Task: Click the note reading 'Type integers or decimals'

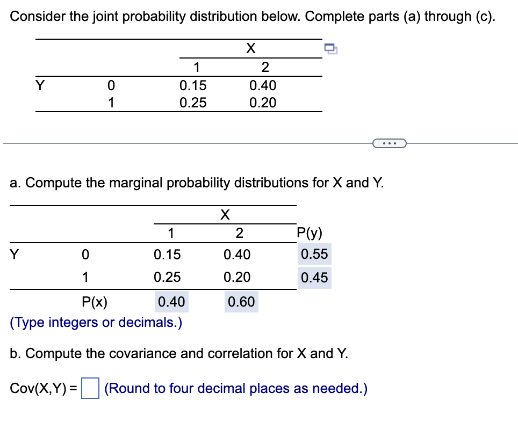Action: (96, 322)
